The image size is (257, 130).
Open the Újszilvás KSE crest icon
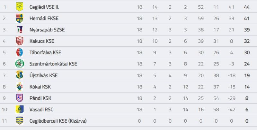(20, 75)
